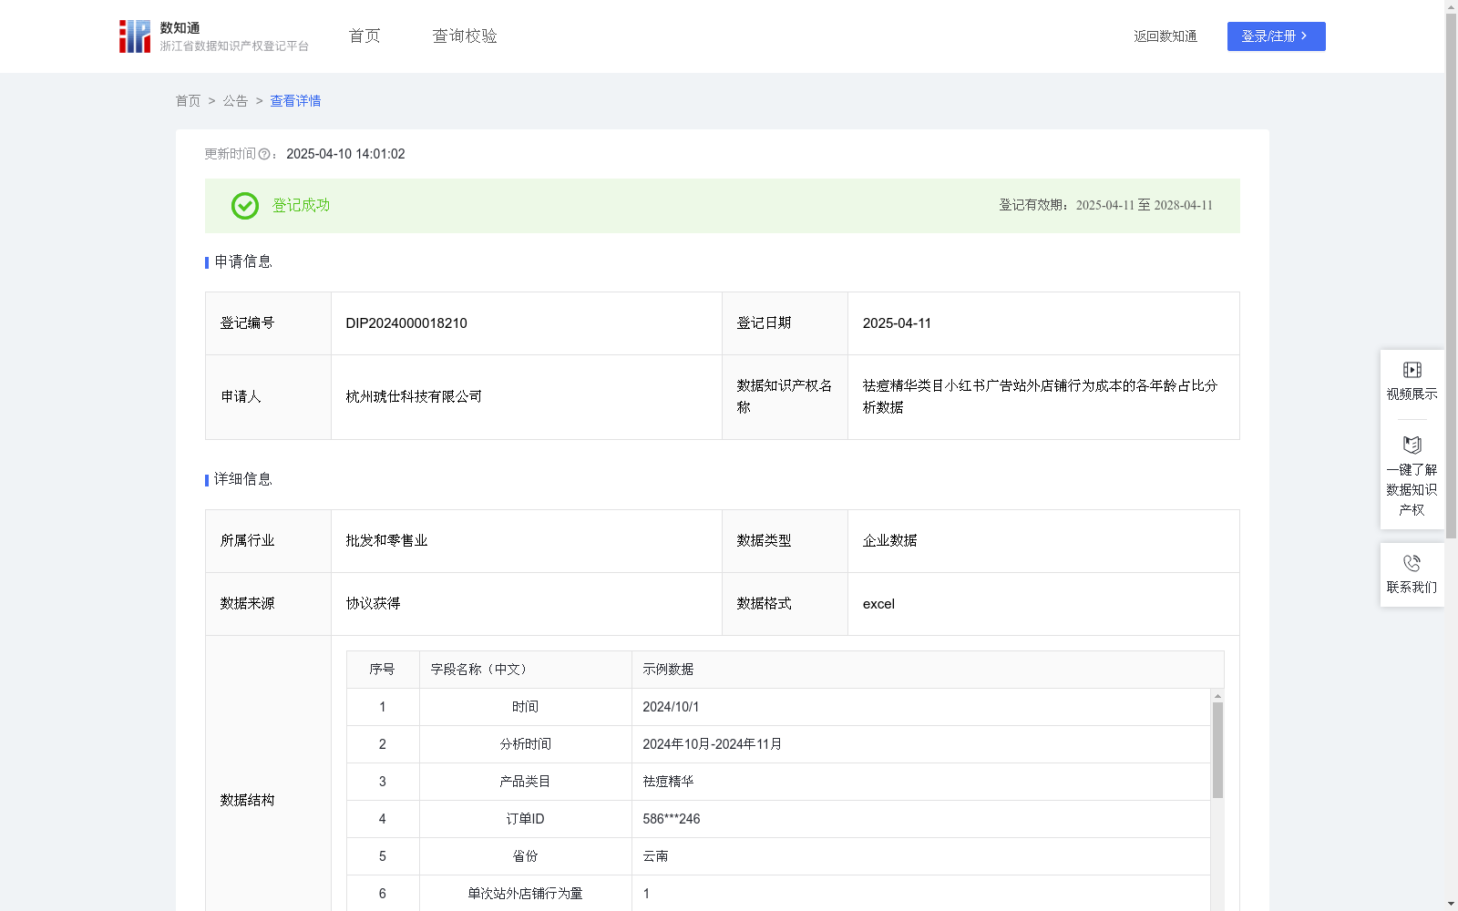Click the 协议获得 data source value
The height and width of the screenshot is (911, 1458).
click(x=373, y=604)
